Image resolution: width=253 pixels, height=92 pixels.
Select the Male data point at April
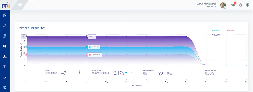pyautogui.click(x=87, y=47)
